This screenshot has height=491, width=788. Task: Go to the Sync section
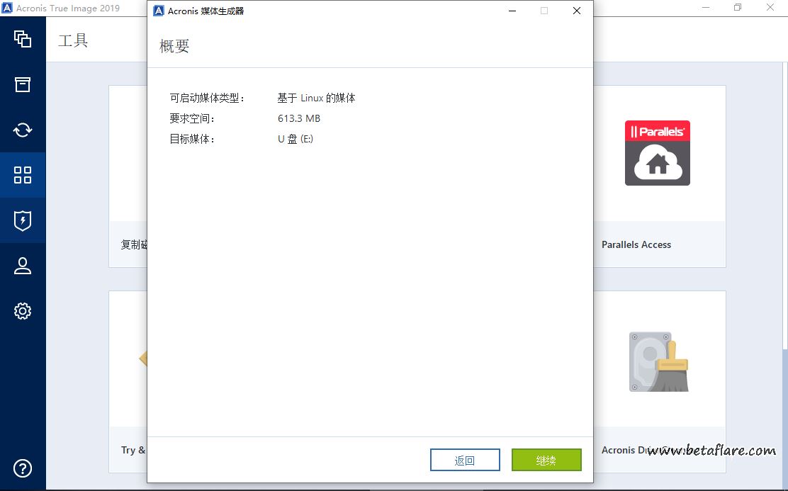click(x=23, y=130)
